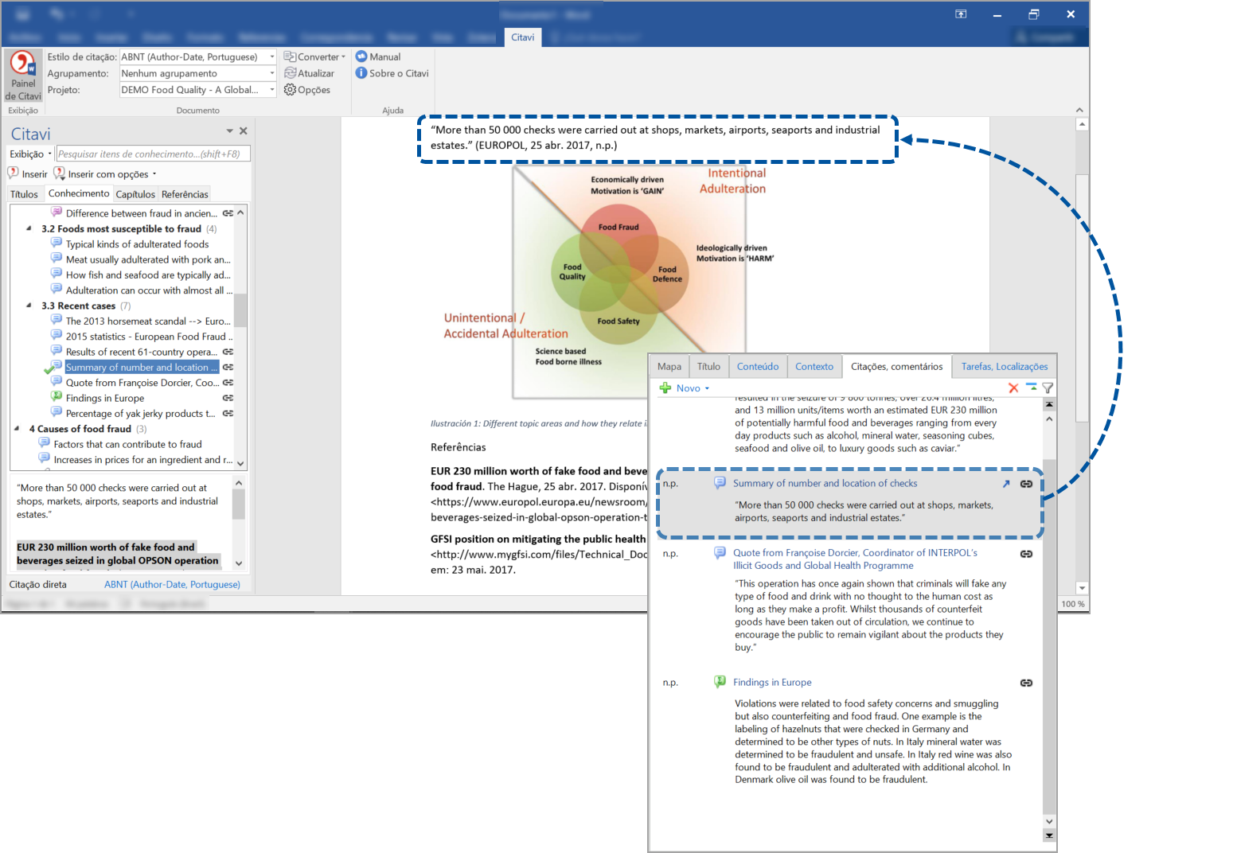1233x853 pixels.
Task: Click link icon of Findings in Europe tree row
Action: click(x=228, y=398)
